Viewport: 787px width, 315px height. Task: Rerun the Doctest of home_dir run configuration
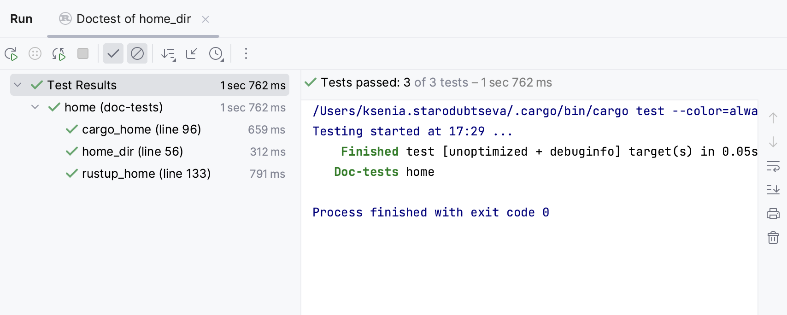tap(12, 54)
